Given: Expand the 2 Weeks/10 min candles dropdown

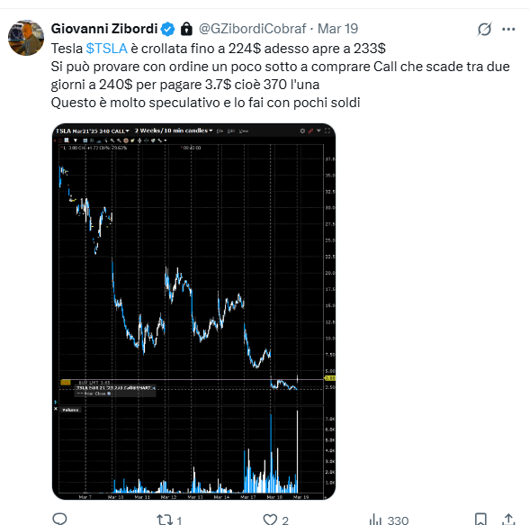Looking at the screenshot, I should 174,131.
